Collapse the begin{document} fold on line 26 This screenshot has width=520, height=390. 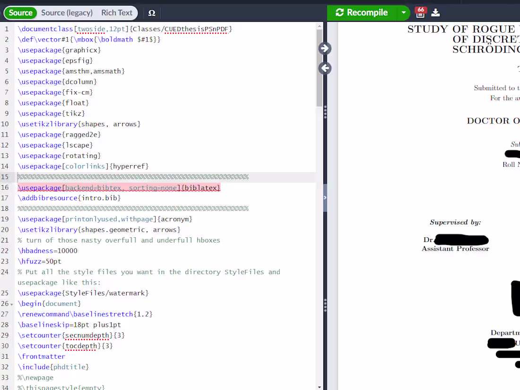pyautogui.click(x=12, y=304)
